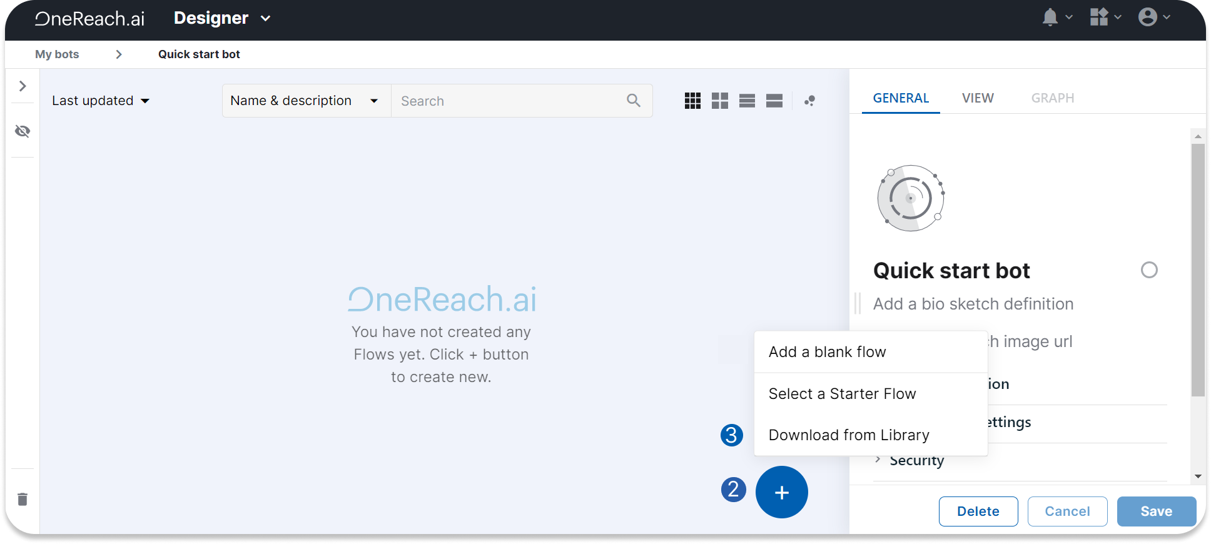The height and width of the screenshot is (544, 1211).
Task: Switch to wide list view
Action: click(x=774, y=101)
